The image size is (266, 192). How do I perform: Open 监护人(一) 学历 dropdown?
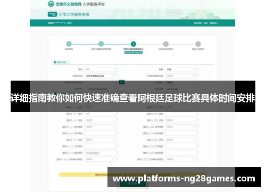click(100, 139)
